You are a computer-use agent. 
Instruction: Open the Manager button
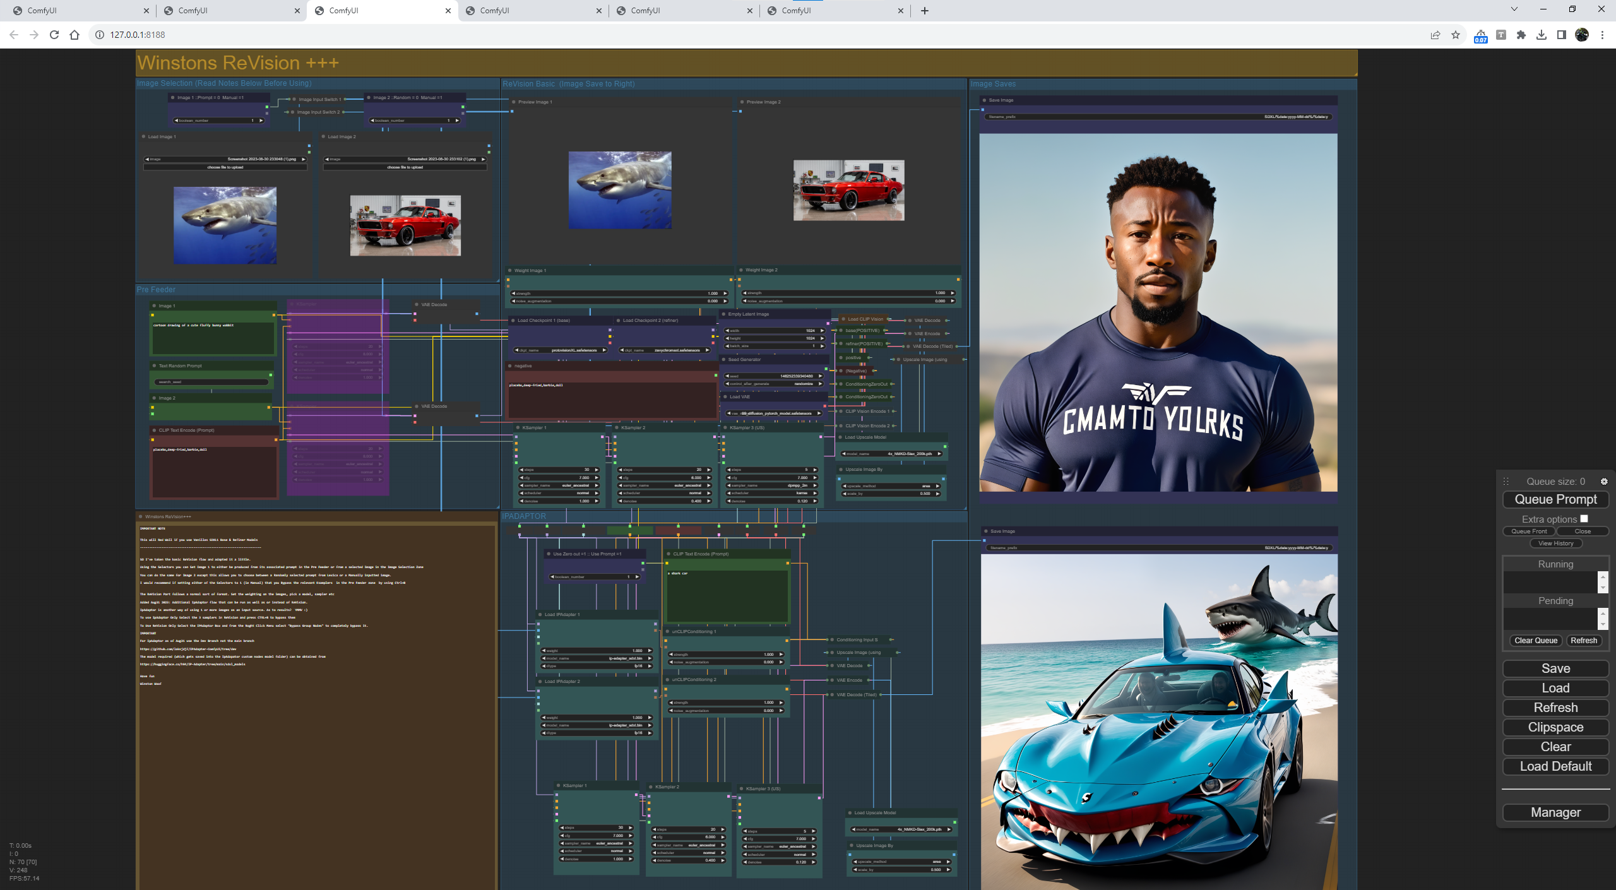(1555, 812)
